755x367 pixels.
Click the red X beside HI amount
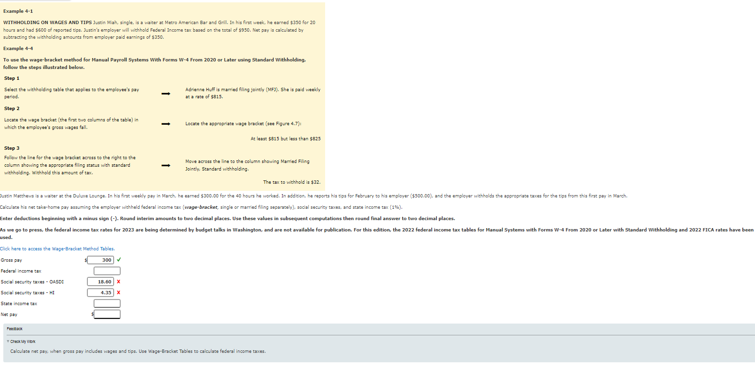[118, 293]
